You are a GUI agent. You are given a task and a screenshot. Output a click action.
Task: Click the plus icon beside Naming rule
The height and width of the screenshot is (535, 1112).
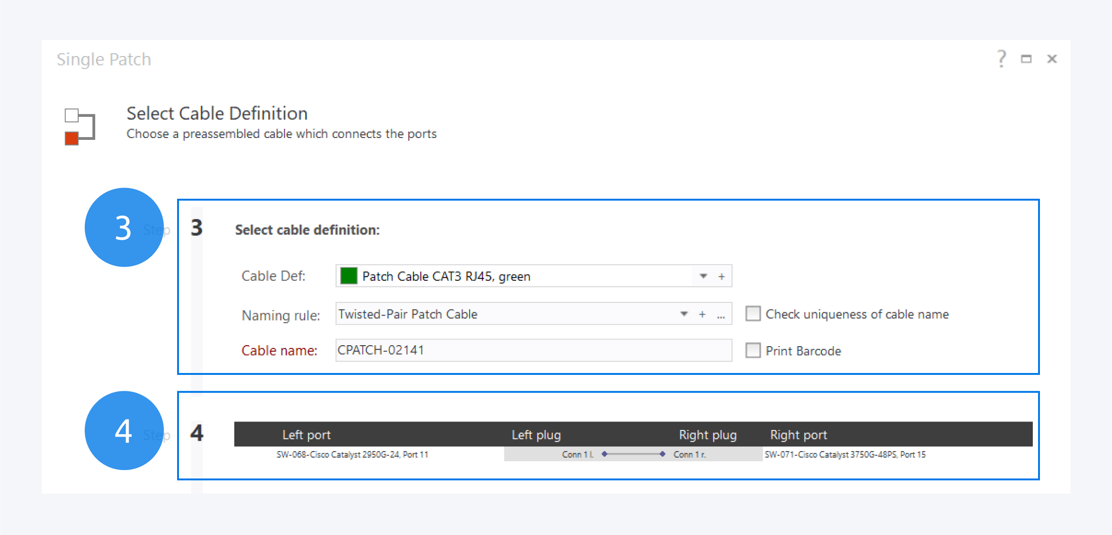pyautogui.click(x=702, y=314)
